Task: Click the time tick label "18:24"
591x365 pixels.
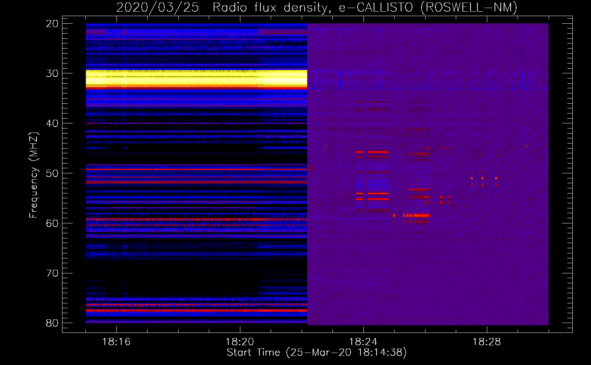Action: [x=363, y=342]
